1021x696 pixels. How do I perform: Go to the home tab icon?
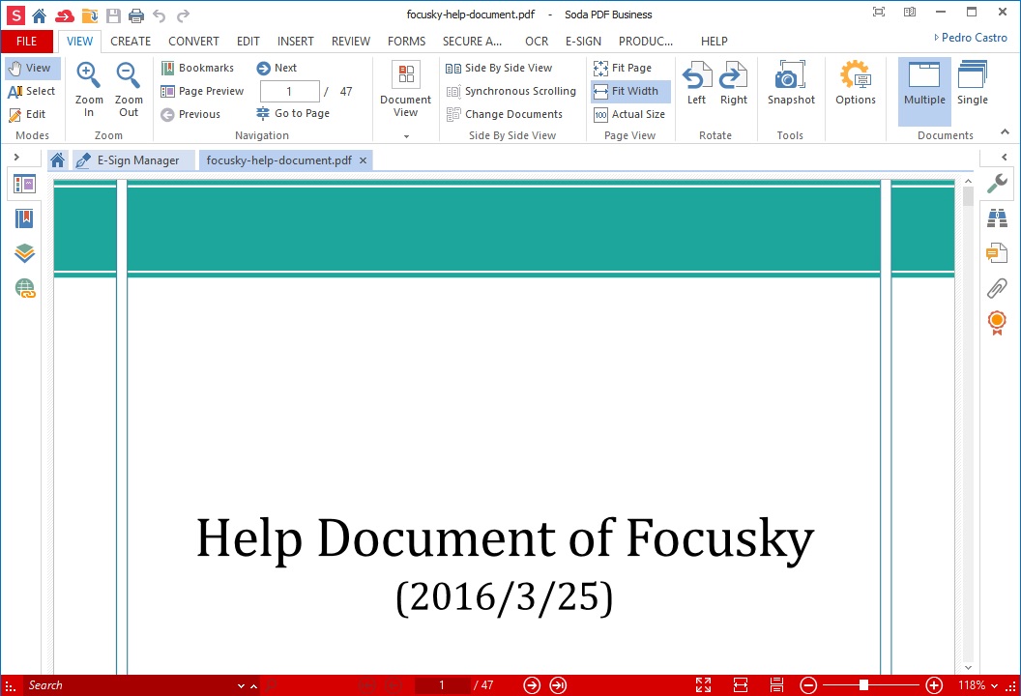coord(57,160)
